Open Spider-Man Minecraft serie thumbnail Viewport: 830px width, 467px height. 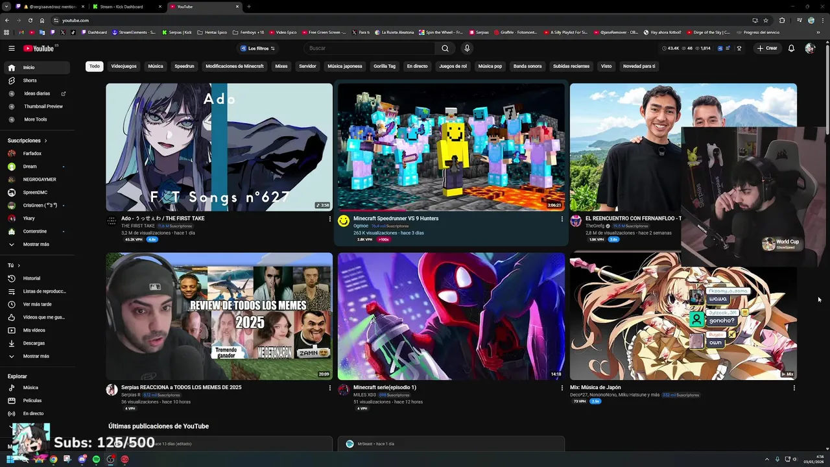pos(451,317)
